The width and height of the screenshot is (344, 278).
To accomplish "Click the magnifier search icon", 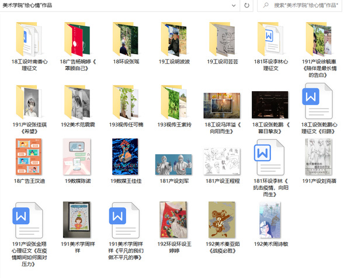I will [266, 5].
